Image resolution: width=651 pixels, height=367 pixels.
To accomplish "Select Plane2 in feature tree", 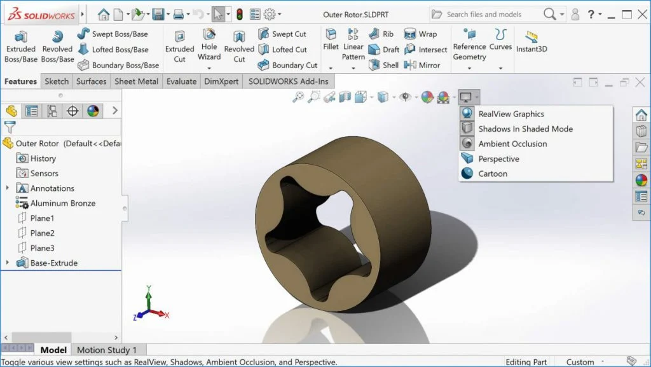I will click(x=36, y=233).
